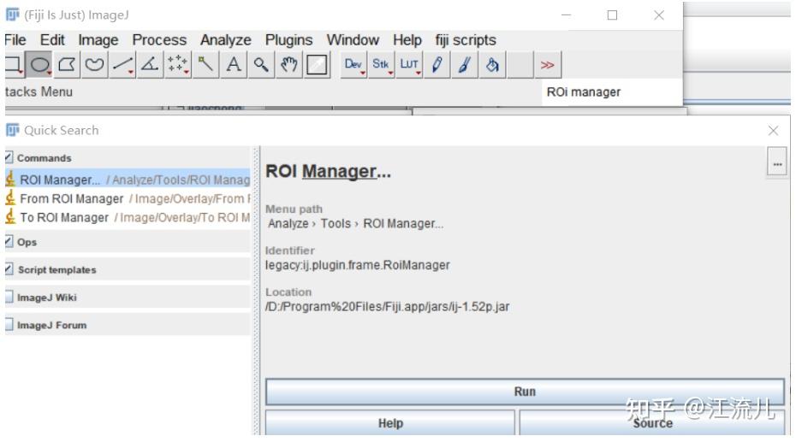This screenshot has height=442, width=796.
Task: Toggle the Ops checkbox
Action: click(9, 242)
